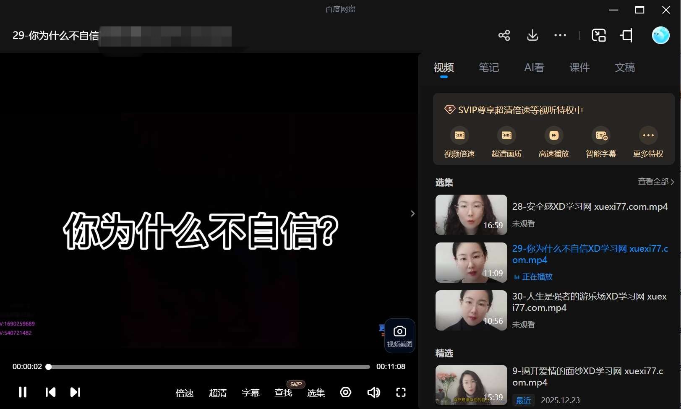
Task: Open the 倍速 playback speed menu
Action: pyautogui.click(x=185, y=393)
